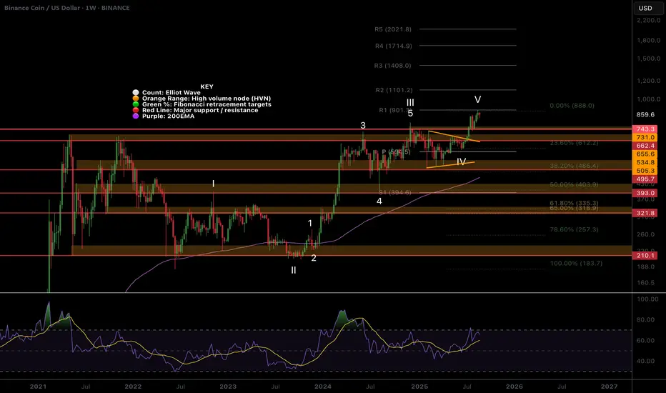Select the white Elliot Wave key dot
Viewport: 666px width, 393px height.
(136, 92)
